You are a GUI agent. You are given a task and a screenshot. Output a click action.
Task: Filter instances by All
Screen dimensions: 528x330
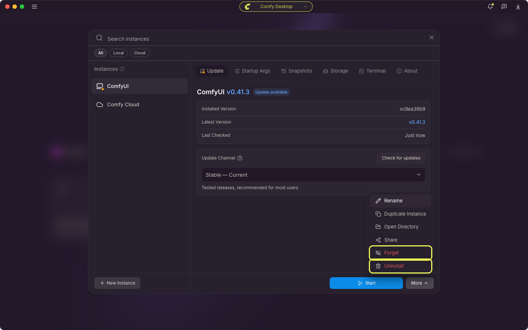coord(100,53)
